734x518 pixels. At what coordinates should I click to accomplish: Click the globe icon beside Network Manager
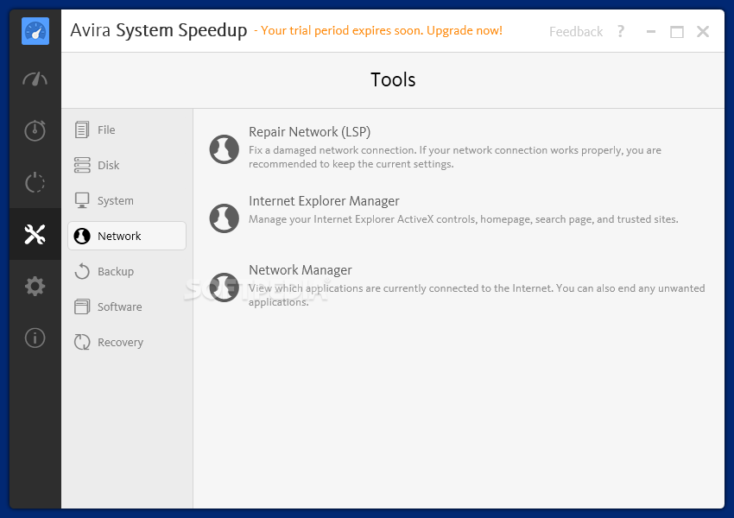[x=225, y=287]
